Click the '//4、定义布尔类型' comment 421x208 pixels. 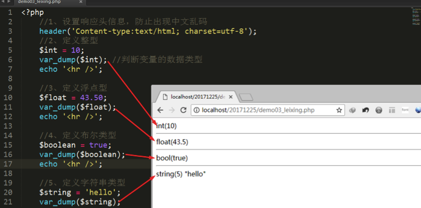pyautogui.click(x=78, y=135)
